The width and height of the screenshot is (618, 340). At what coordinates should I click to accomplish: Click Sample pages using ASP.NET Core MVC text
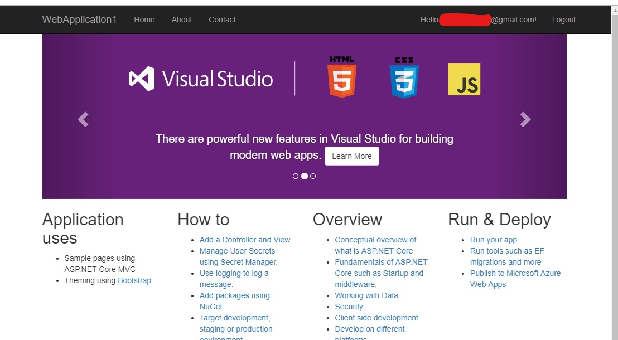click(100, 264)
